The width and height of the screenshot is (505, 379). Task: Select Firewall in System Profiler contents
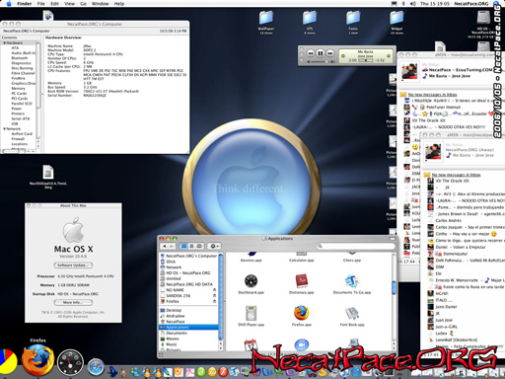click(18, 139)
